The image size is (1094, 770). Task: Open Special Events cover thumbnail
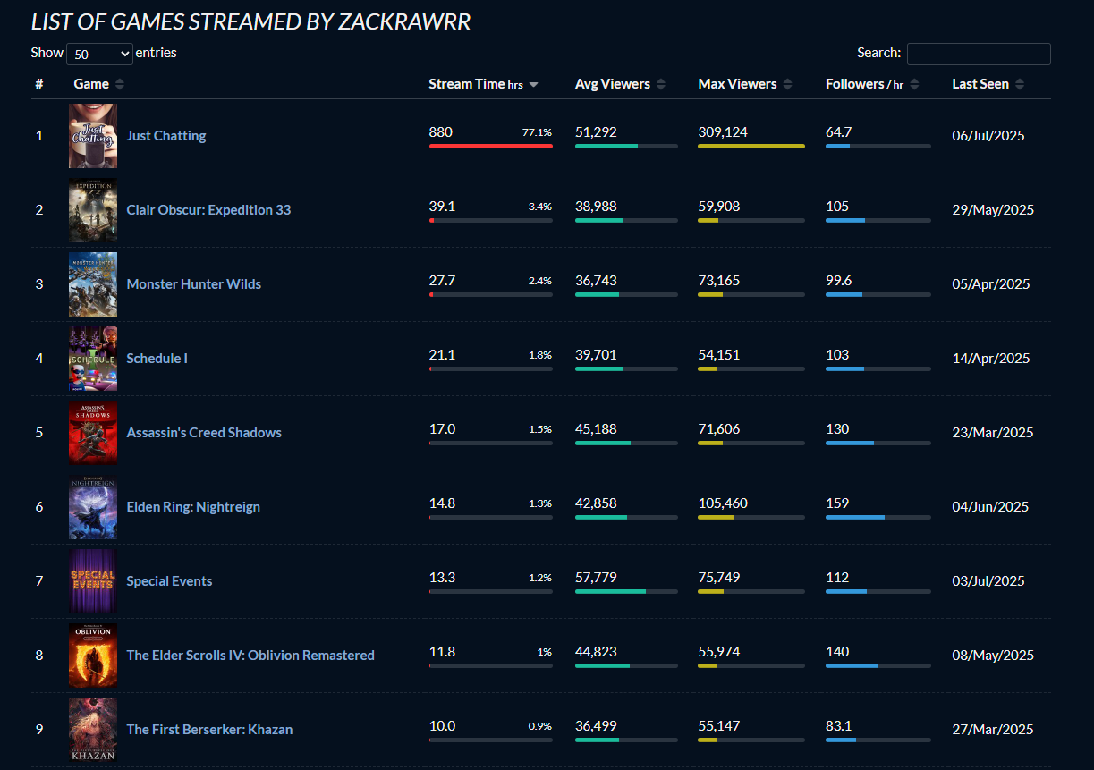point(93,581)
